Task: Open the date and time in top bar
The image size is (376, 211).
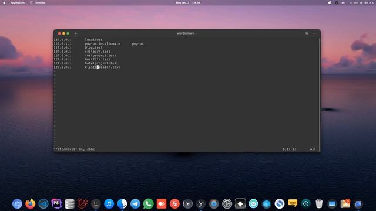Action: [188, 2]
